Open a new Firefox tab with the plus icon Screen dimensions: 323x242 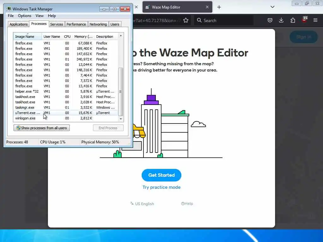coord(219,7)
